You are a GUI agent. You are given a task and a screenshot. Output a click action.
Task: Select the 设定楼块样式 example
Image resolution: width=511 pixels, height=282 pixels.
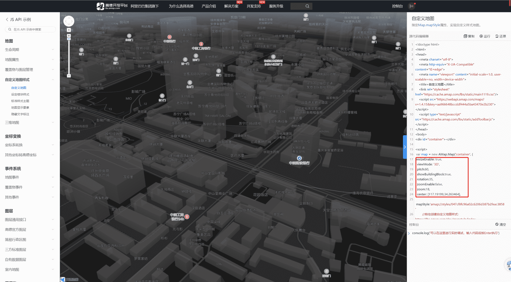[20, 94]
